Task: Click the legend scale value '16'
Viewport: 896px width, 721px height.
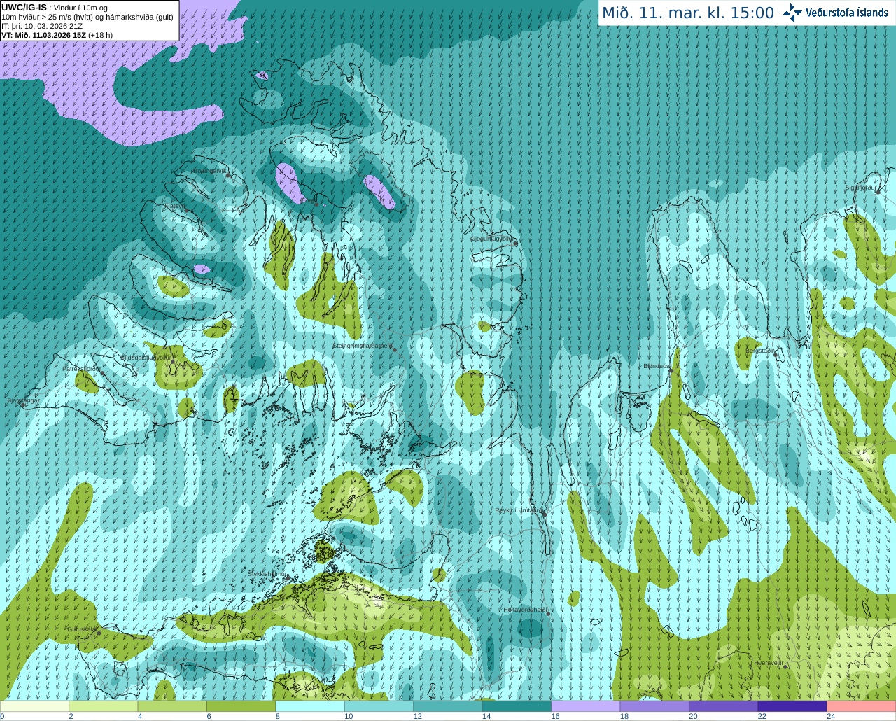Action: tap(555, 716)
